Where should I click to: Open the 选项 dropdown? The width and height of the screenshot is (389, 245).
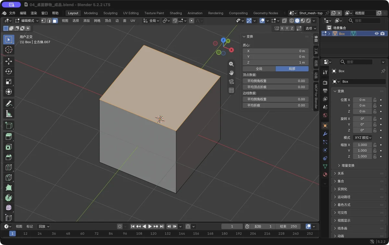point(311,29)
